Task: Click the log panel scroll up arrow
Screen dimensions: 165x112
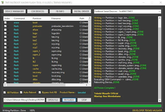Action: click(x=160, y=18)
